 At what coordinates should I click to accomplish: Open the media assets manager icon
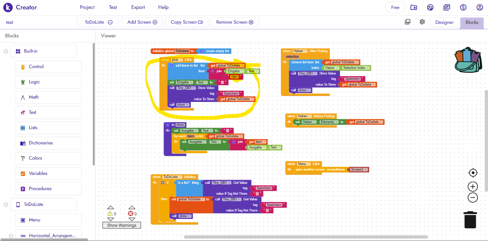point(407,22)
